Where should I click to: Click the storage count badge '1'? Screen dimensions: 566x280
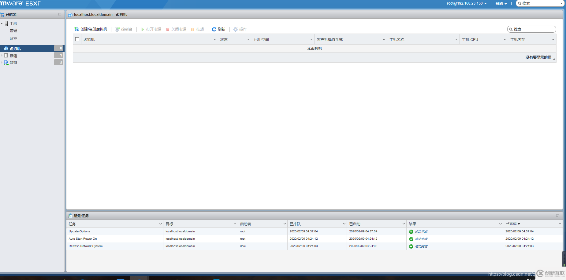click(x=58, y=55)
